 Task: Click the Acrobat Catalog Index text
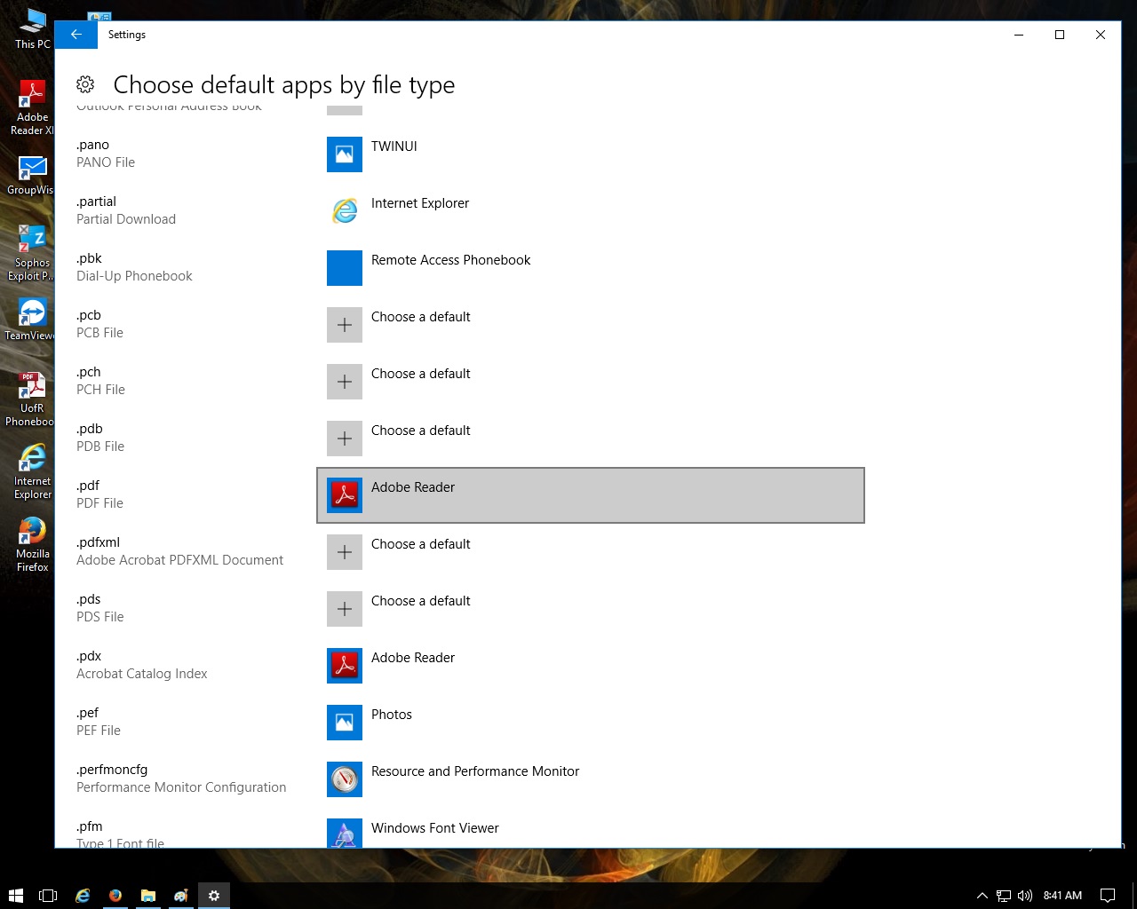[x=142, y=674]
